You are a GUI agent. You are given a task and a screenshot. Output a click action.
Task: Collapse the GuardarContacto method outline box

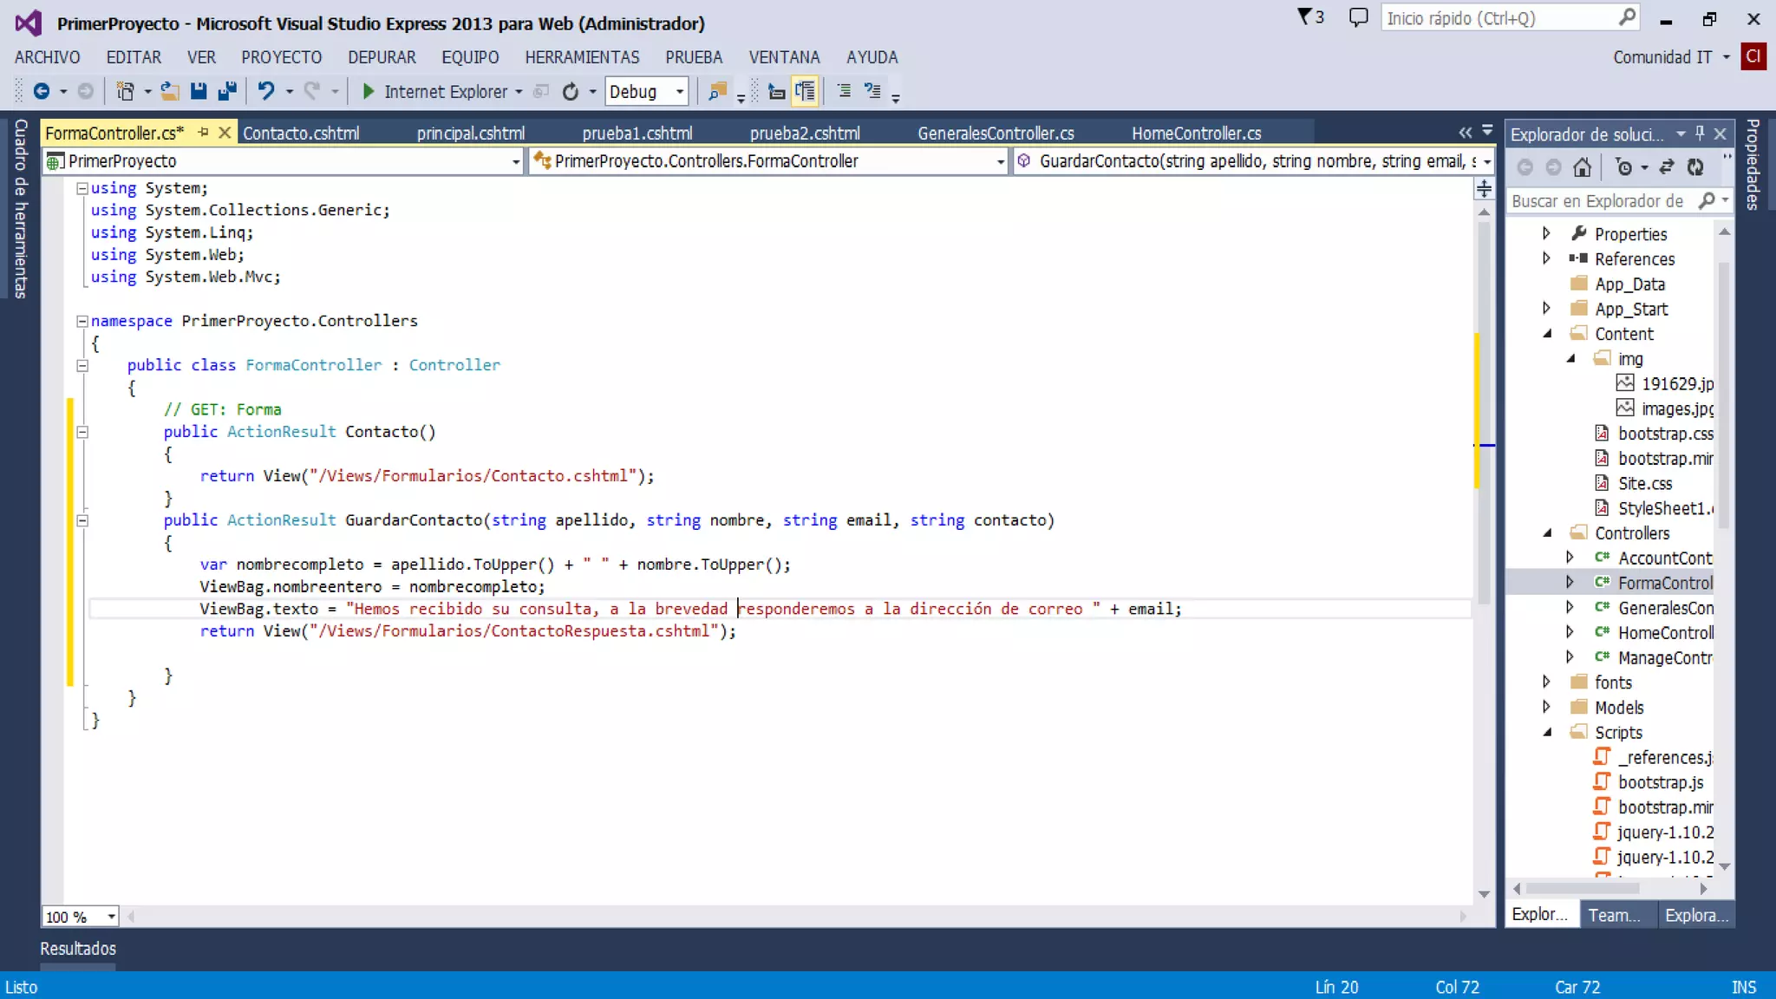tap(82, 520)
